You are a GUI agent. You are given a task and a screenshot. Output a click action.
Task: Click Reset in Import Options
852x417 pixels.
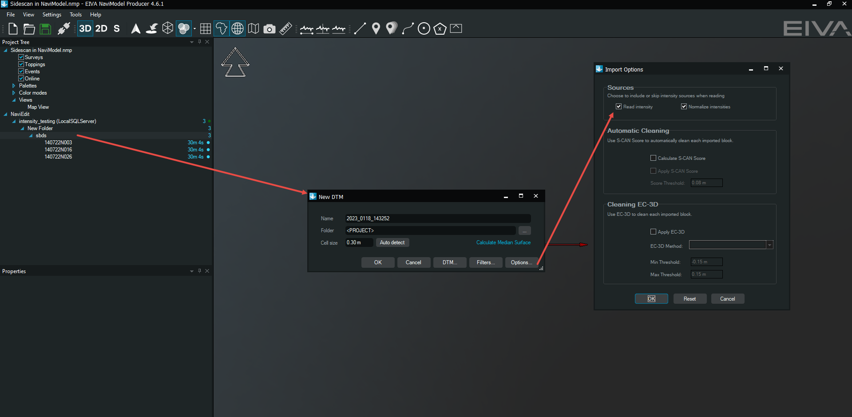pyautogui.click(x=690, y=299)
